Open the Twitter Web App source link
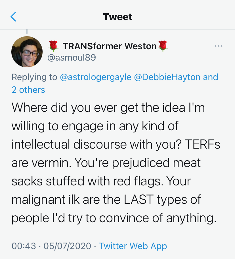235x259 pixels. coord(133,246)
